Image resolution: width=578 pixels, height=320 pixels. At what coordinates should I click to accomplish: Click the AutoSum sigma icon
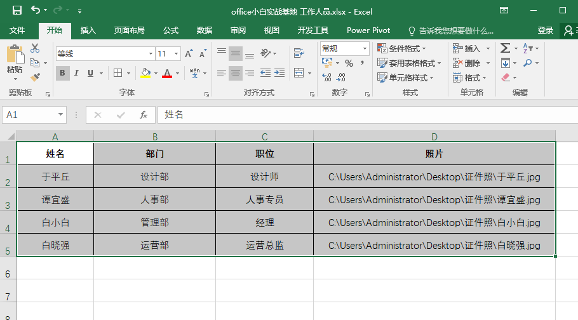coord(505,48)
